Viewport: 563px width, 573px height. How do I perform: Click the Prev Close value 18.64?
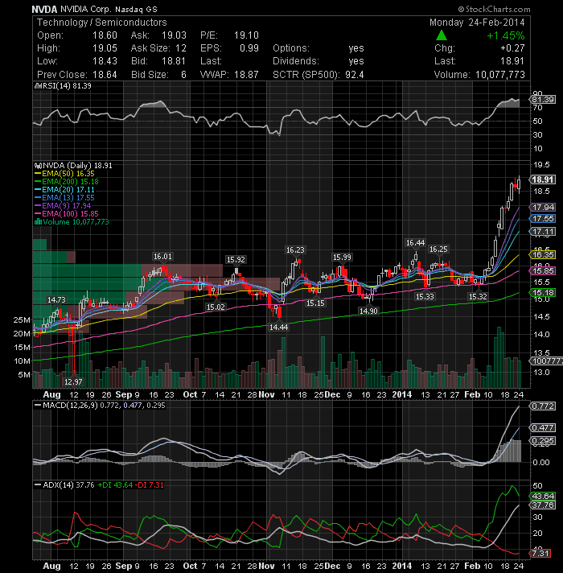point(105,75)
